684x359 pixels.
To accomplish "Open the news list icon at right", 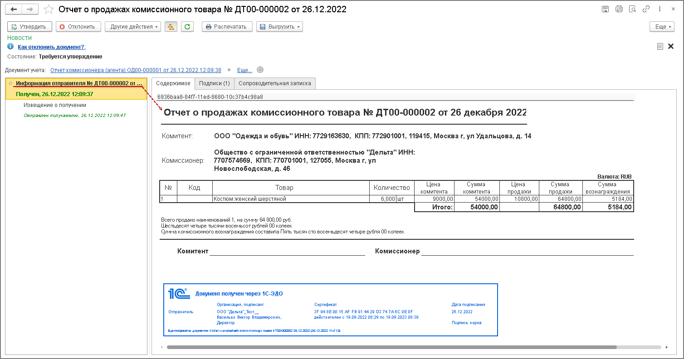I will (x=660, y=46).
